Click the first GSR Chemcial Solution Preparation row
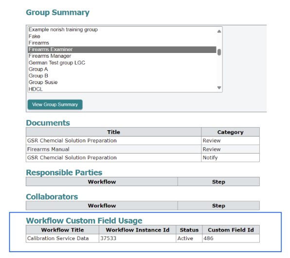The height and width of the screenshot is (258, 290). (143, 141)
